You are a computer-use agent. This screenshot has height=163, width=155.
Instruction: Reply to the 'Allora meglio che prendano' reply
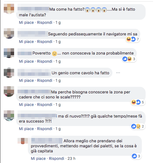57,159
